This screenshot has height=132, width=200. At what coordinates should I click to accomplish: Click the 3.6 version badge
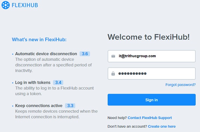click(85, 54)
